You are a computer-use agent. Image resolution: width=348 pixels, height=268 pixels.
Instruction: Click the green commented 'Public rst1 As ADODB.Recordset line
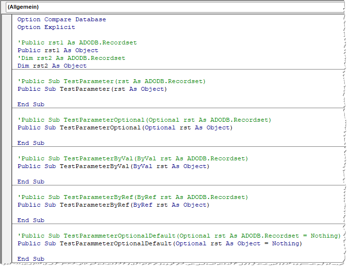77,42
